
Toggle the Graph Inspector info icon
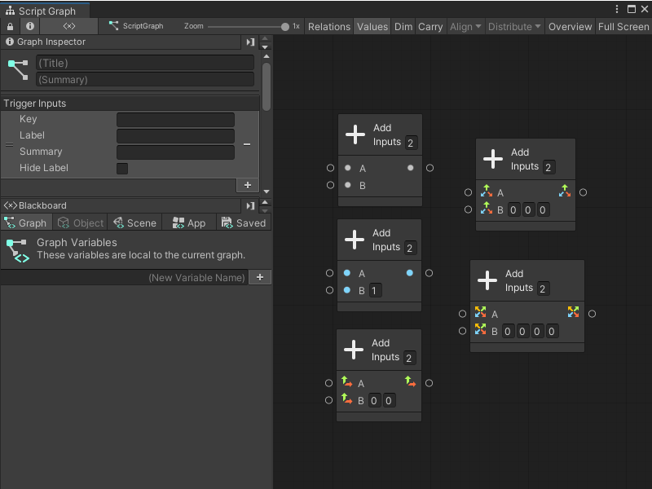(x=30, y=26)
